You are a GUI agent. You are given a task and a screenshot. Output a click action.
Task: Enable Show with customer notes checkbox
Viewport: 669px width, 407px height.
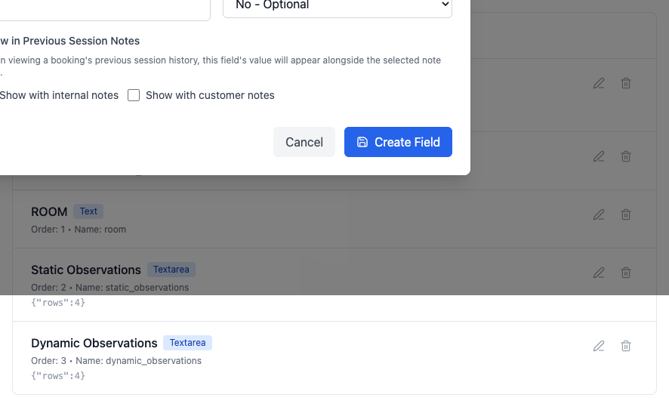134,95
